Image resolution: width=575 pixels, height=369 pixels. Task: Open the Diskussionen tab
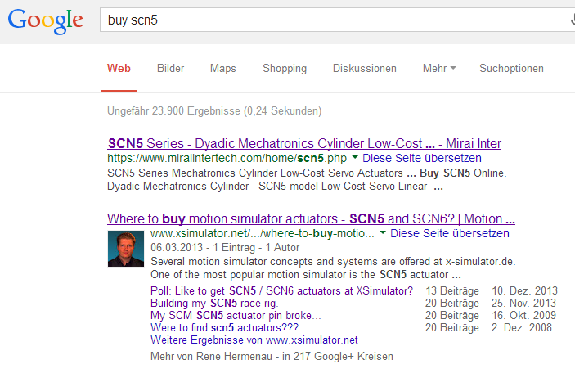(x=365, y=68)
